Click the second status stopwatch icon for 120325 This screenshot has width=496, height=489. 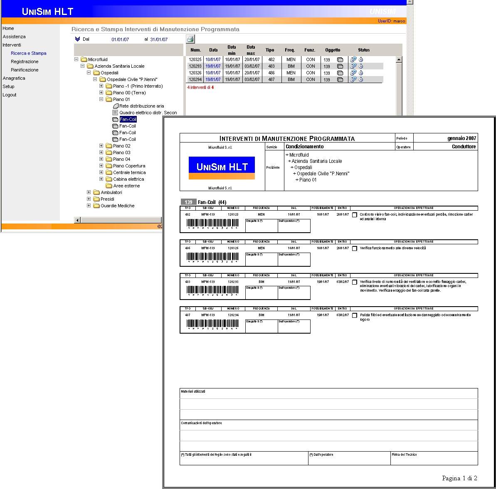(x=361, y=59)
